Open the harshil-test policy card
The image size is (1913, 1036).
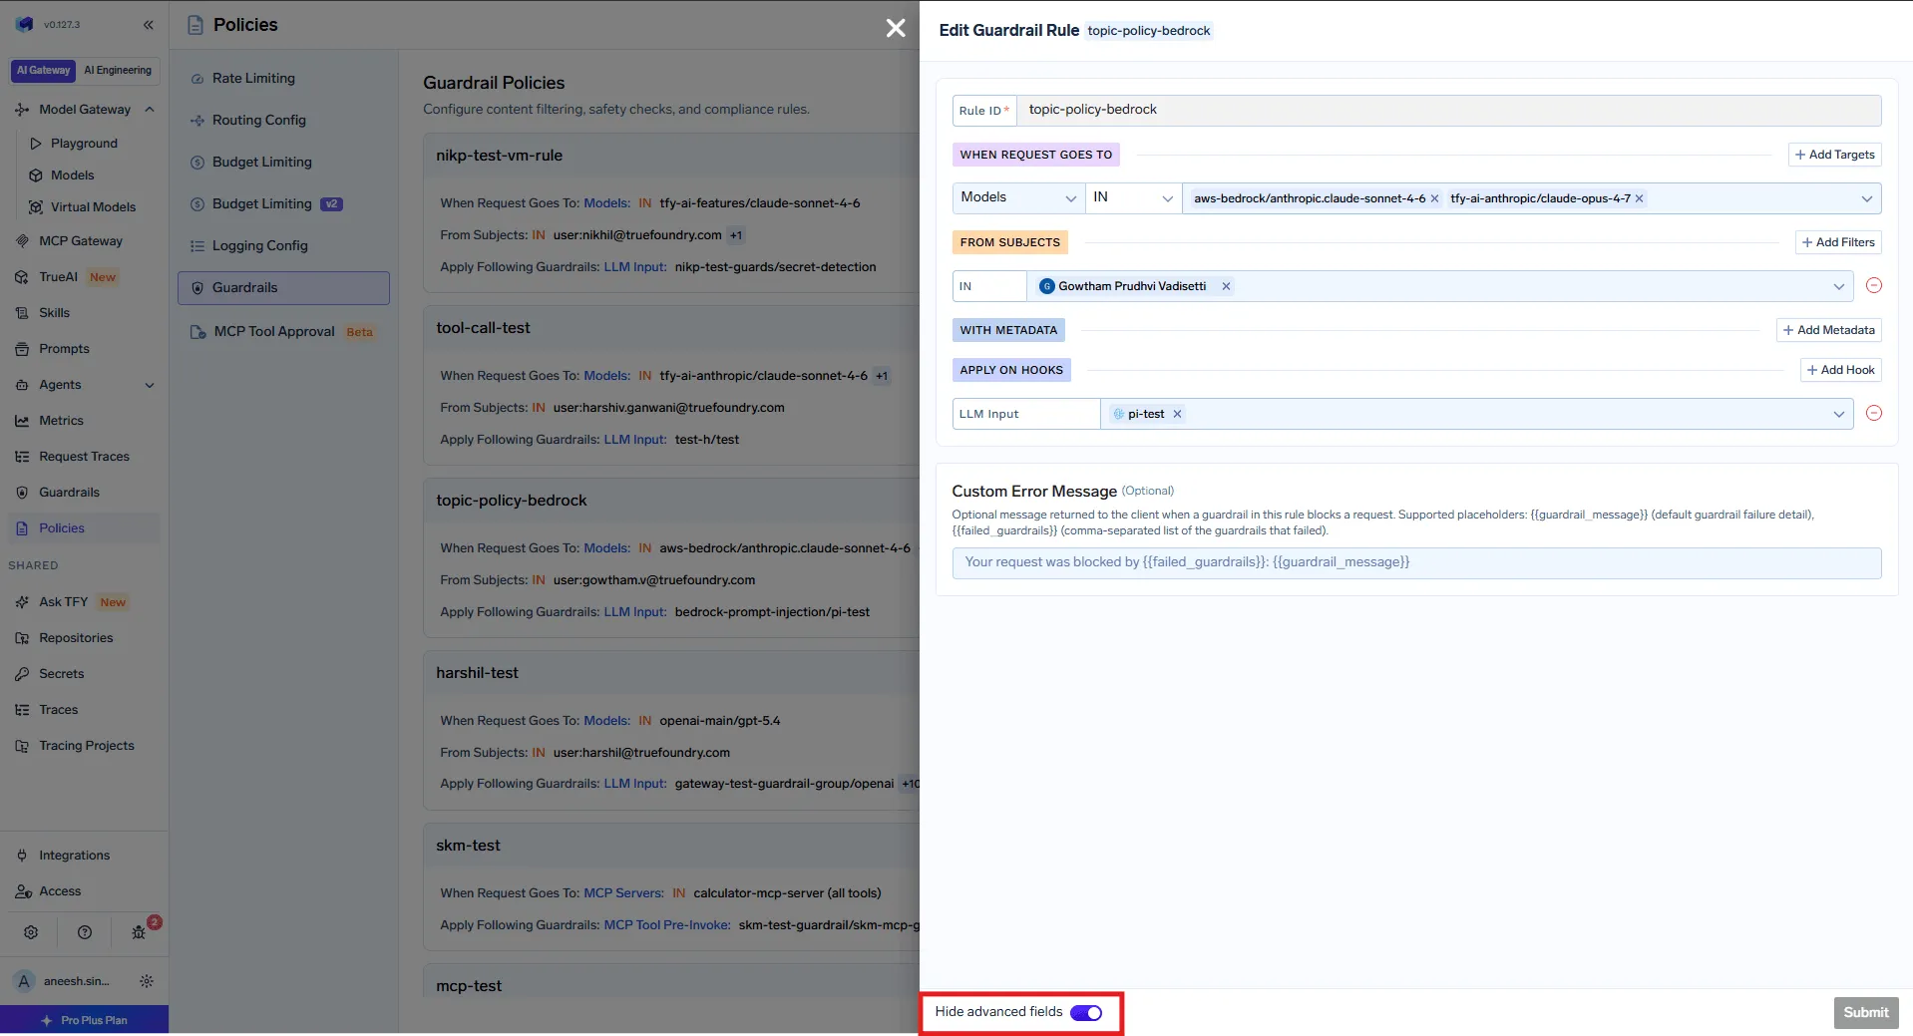tap(671, 730)
